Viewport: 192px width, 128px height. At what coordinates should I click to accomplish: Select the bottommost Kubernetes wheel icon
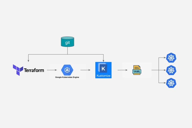click(171, 83)
